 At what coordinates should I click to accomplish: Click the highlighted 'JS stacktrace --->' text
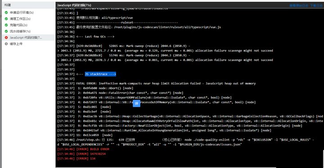(x=100, y=74)
